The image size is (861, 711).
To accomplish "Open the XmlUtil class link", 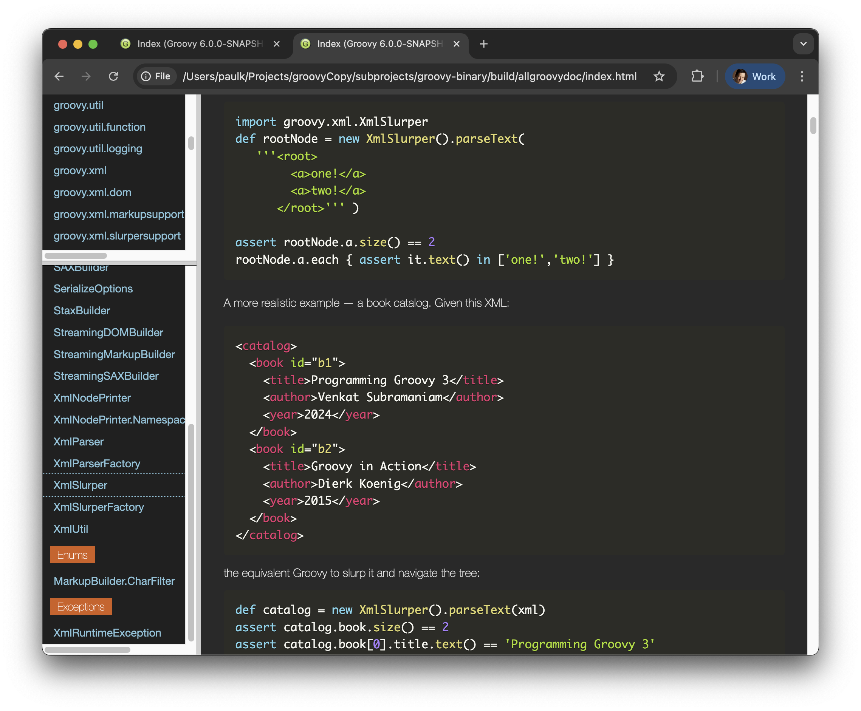I will pyautogui.click(x=70, y=529).
